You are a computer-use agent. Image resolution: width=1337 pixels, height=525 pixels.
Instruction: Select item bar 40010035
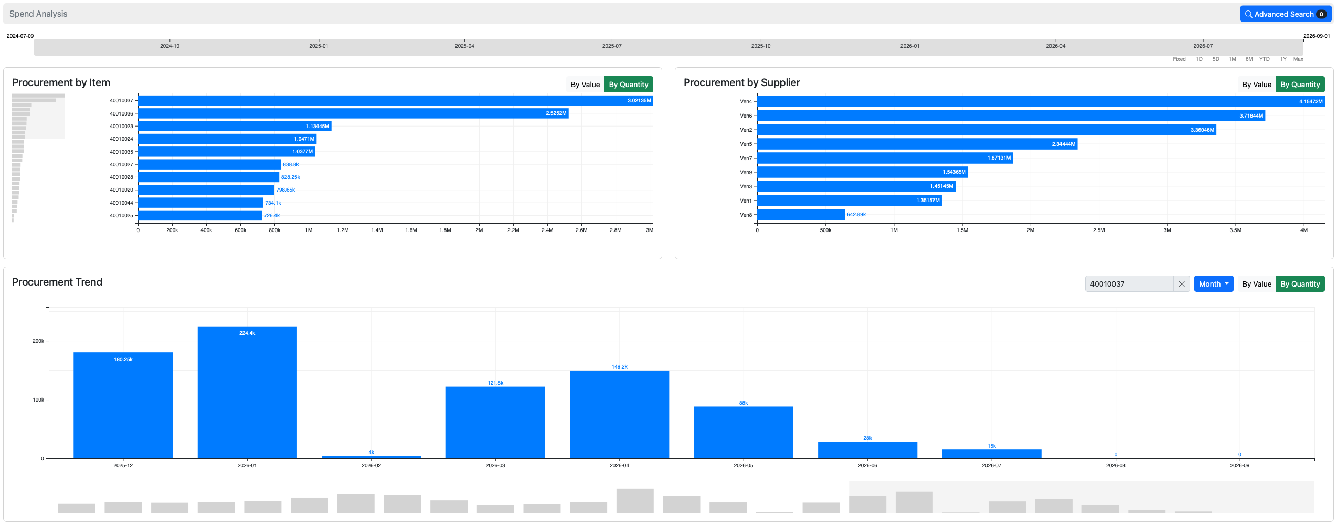(227, 152)
